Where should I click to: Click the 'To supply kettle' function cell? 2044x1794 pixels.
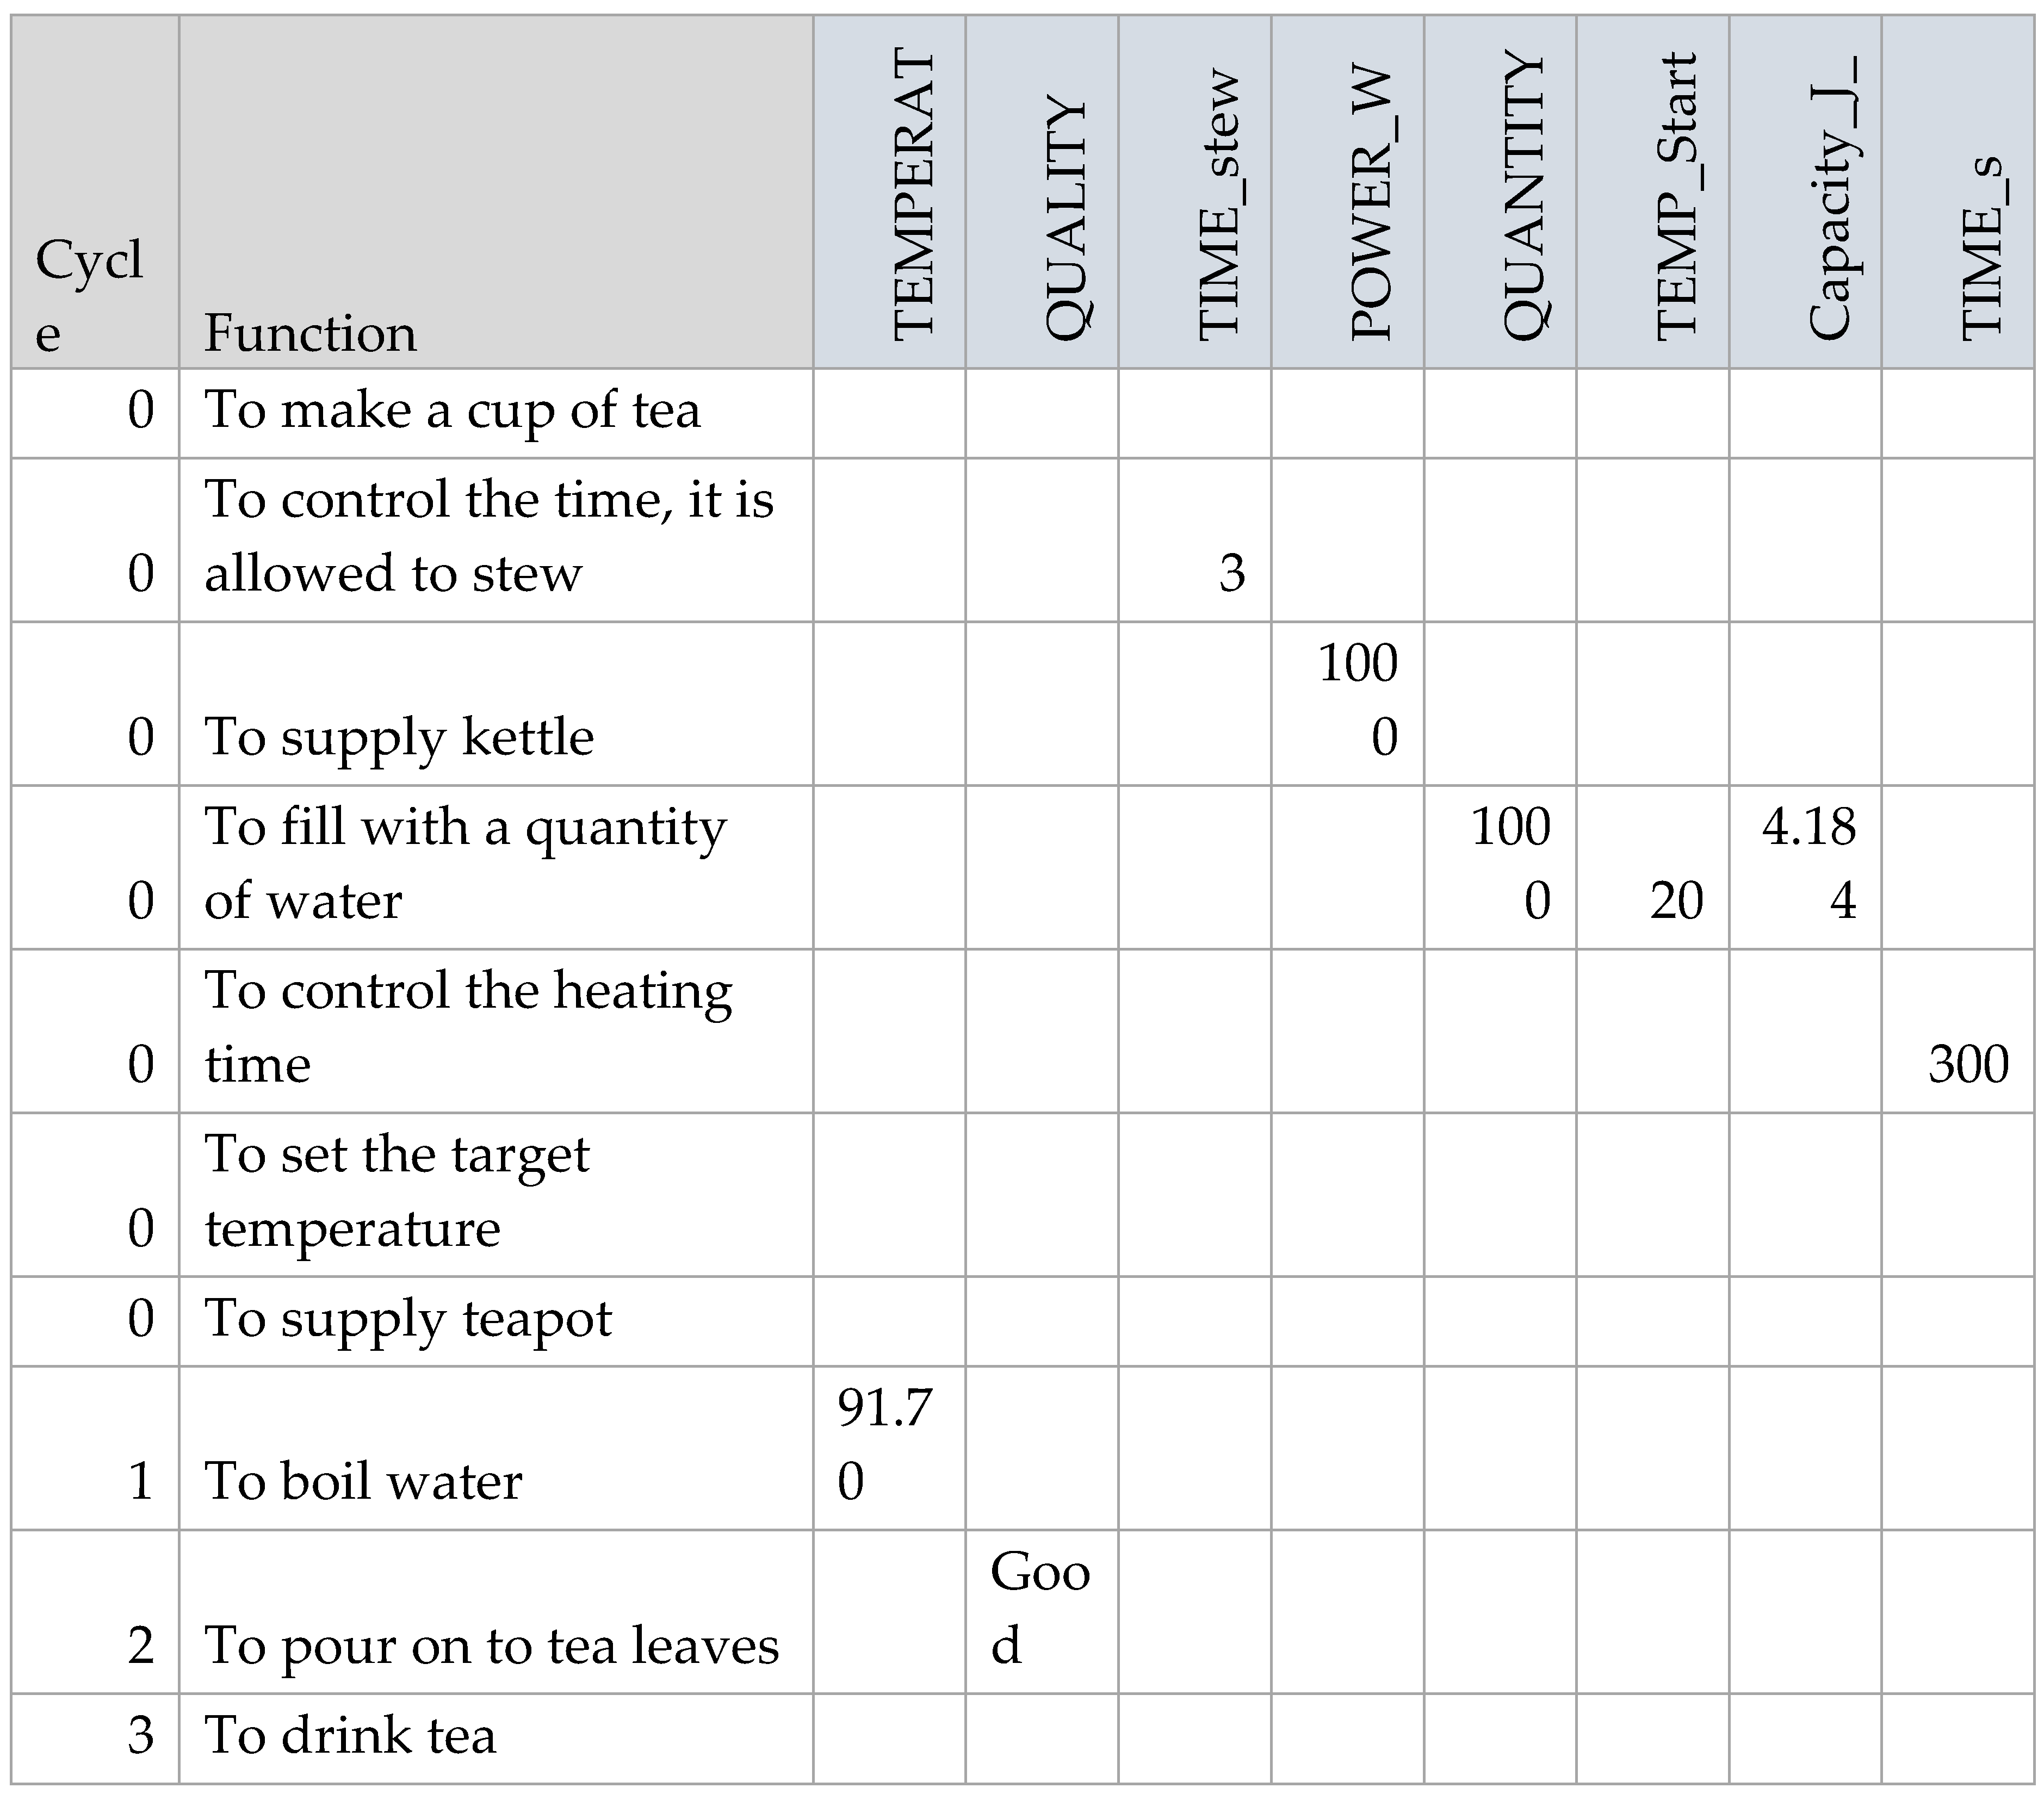[x=399, y=738]
